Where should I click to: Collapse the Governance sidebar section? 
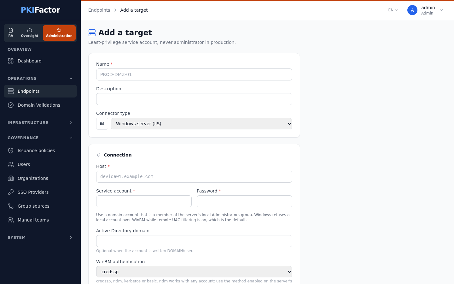coord(40,138)
